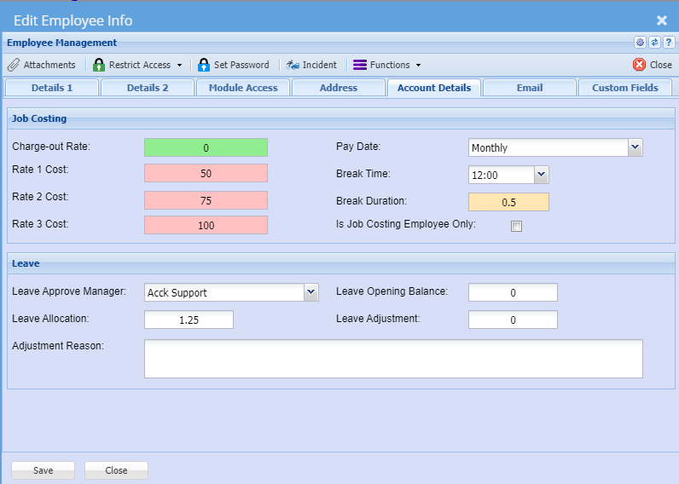Open the Incident report tool

293,65
